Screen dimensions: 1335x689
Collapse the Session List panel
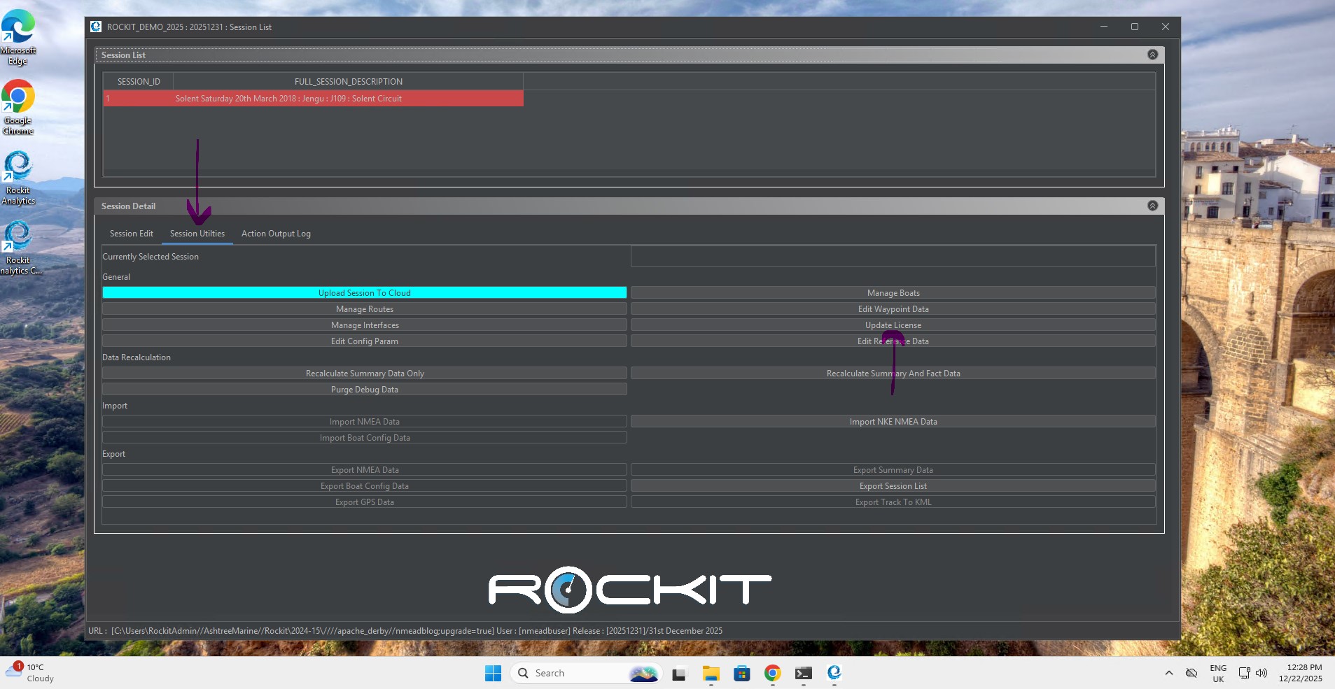point(1152,55)
